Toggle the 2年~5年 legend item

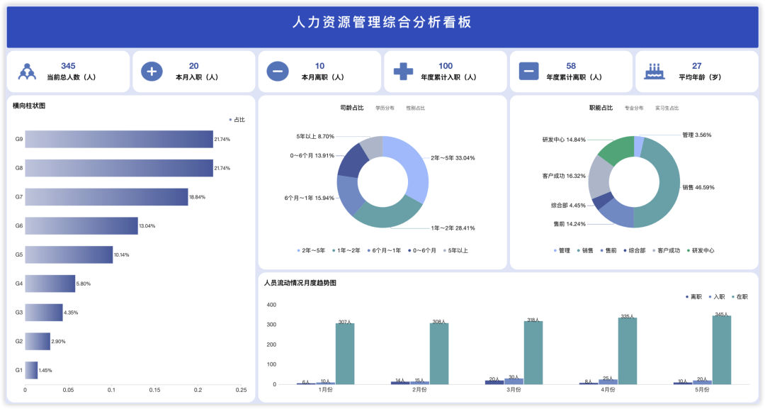coord(311,250)
